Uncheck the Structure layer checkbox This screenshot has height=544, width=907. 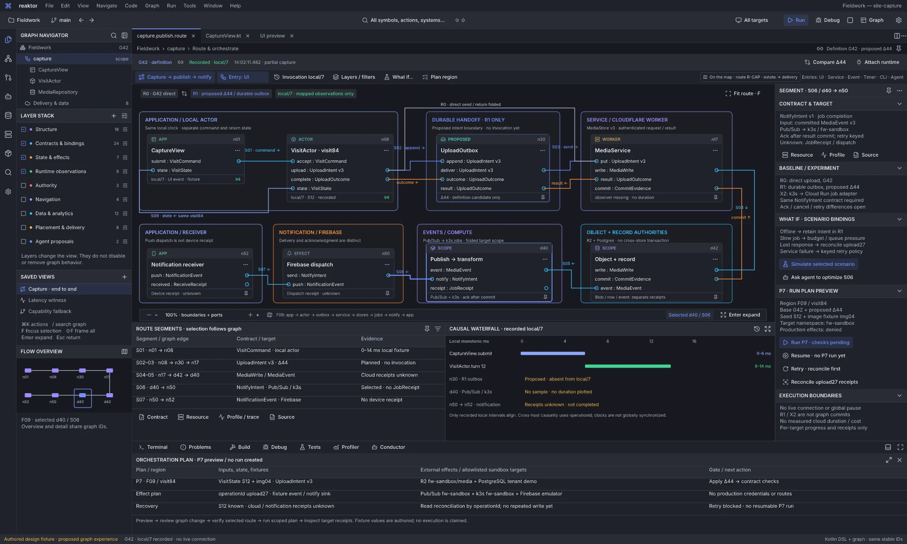tap(23, 129)
